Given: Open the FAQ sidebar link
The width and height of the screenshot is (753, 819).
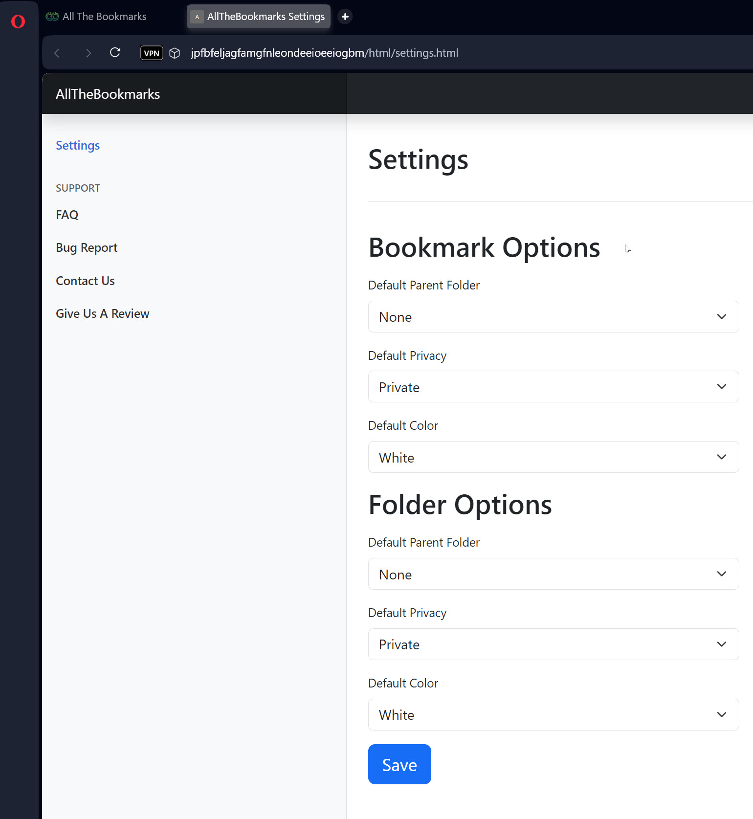Looking at the screenshot, I should click(67, 215).
